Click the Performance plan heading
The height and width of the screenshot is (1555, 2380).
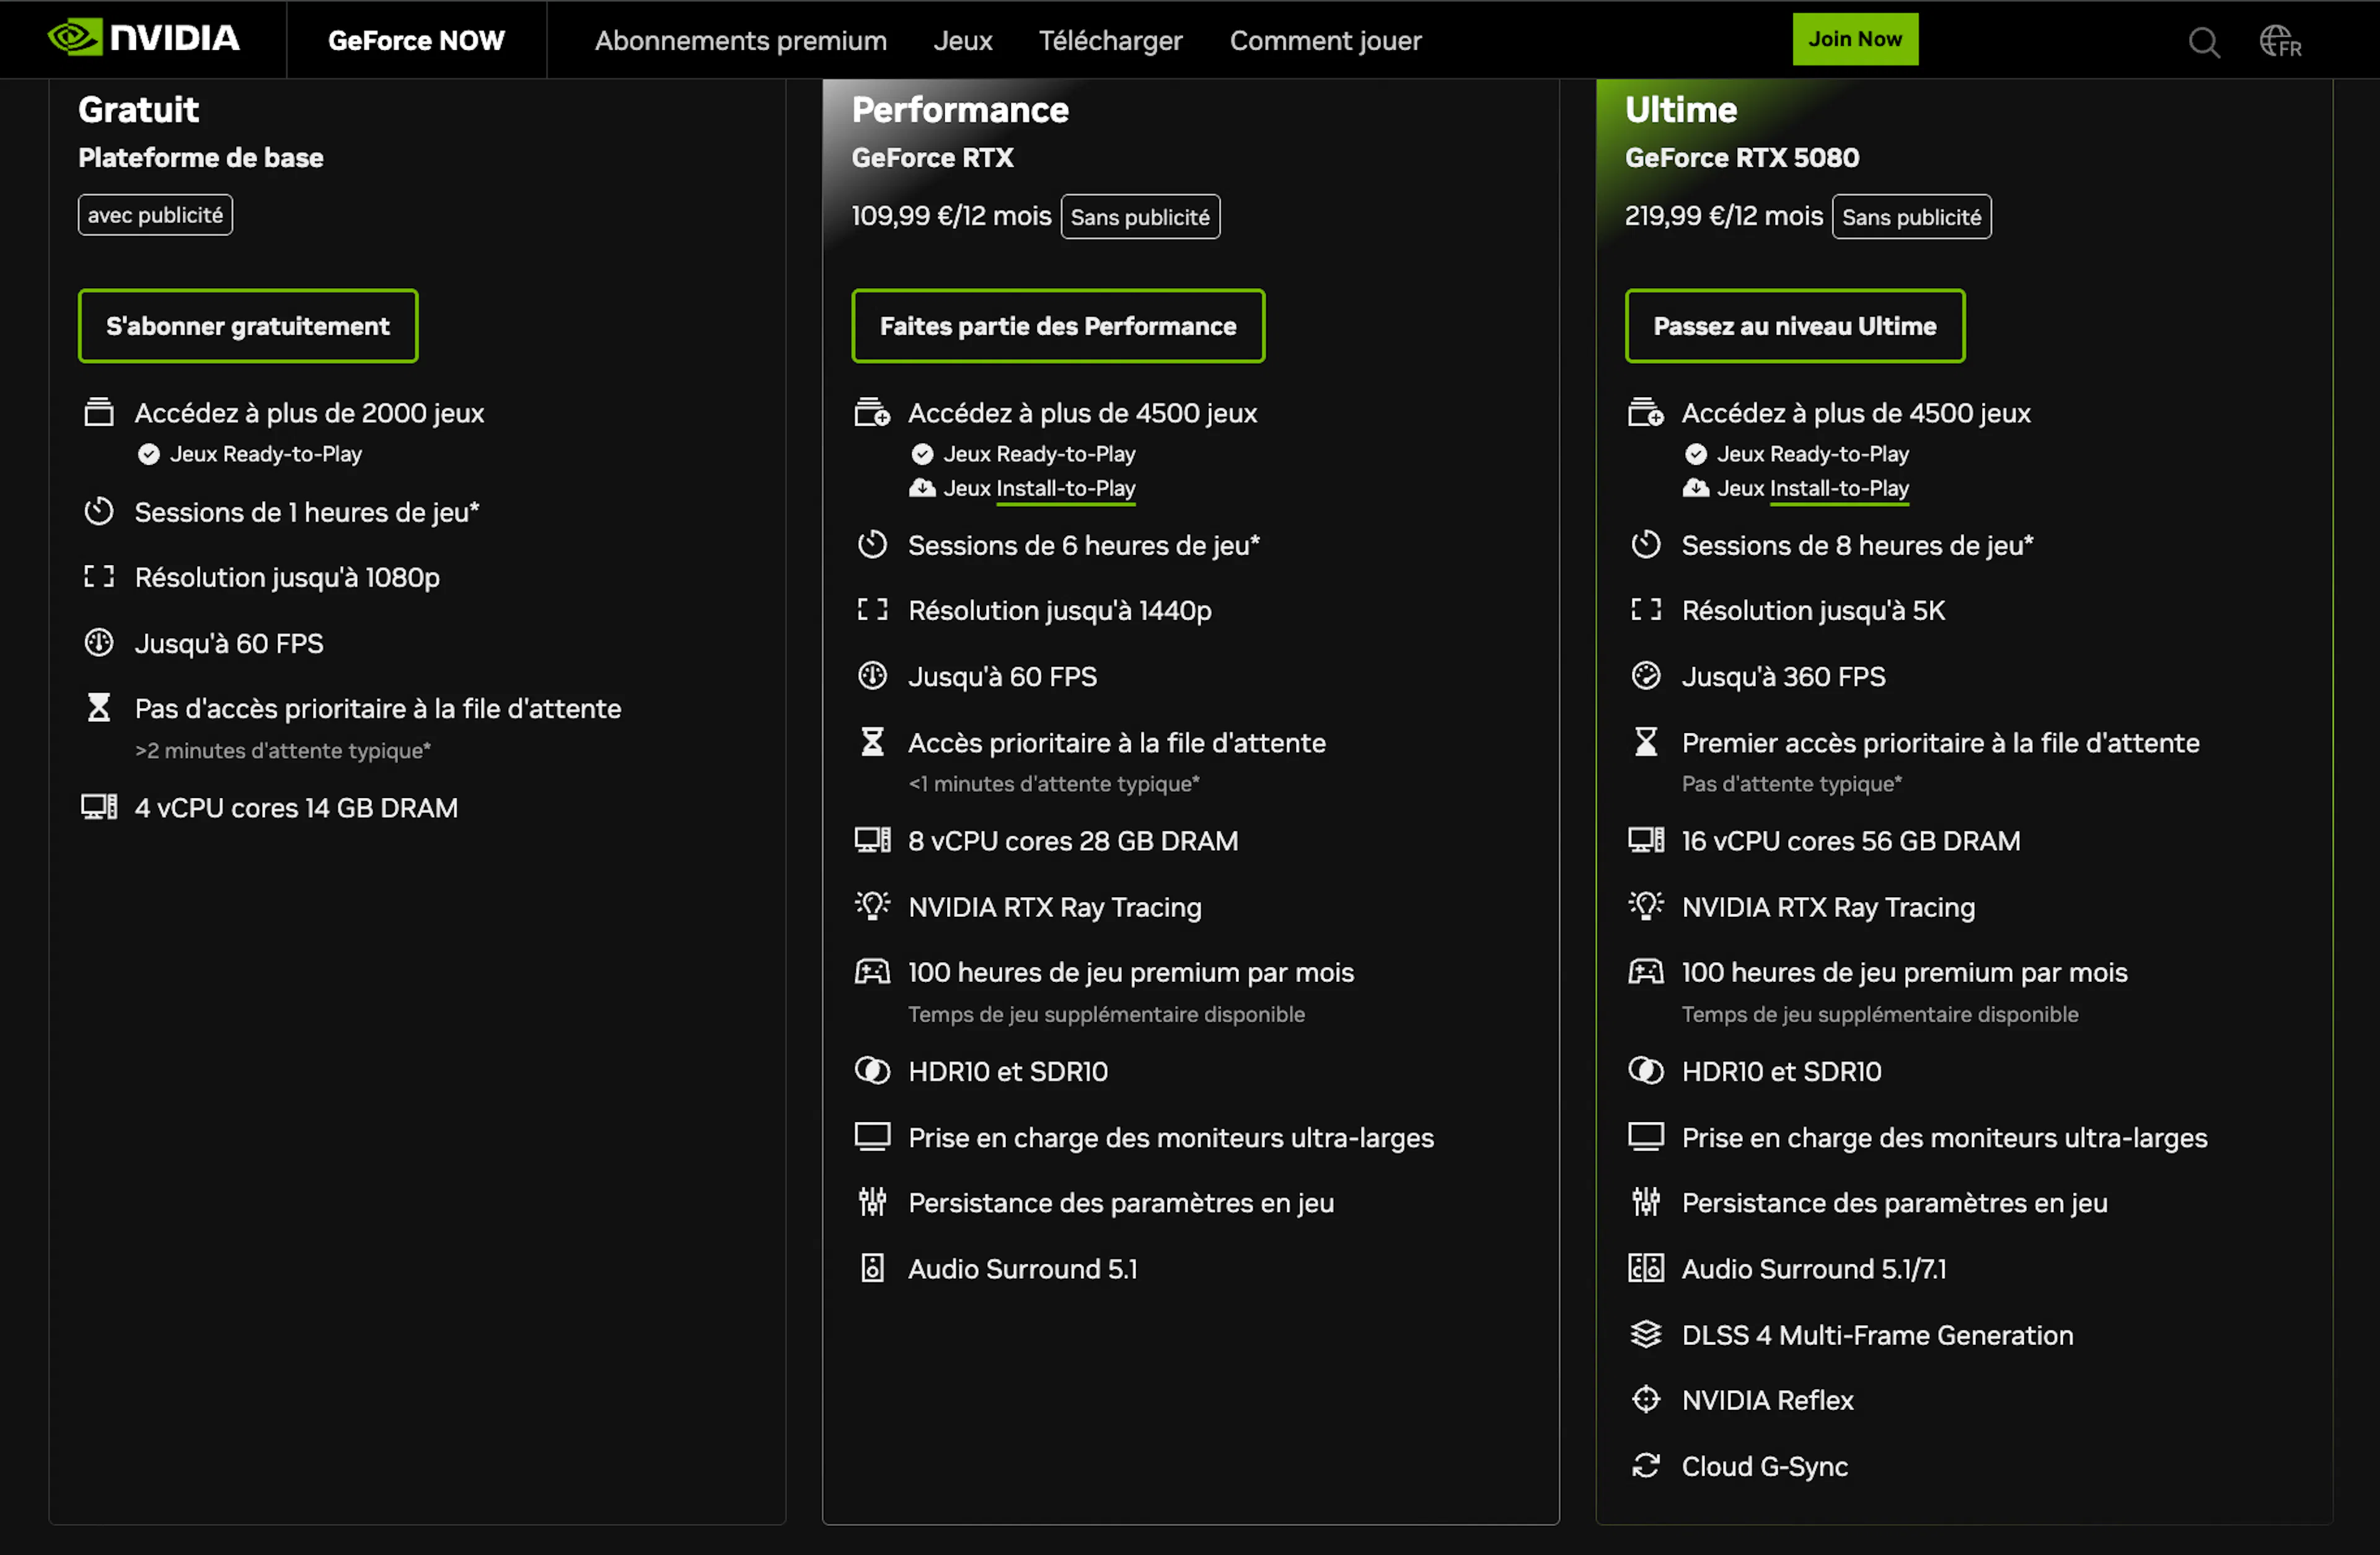click(x=960, y=109)
